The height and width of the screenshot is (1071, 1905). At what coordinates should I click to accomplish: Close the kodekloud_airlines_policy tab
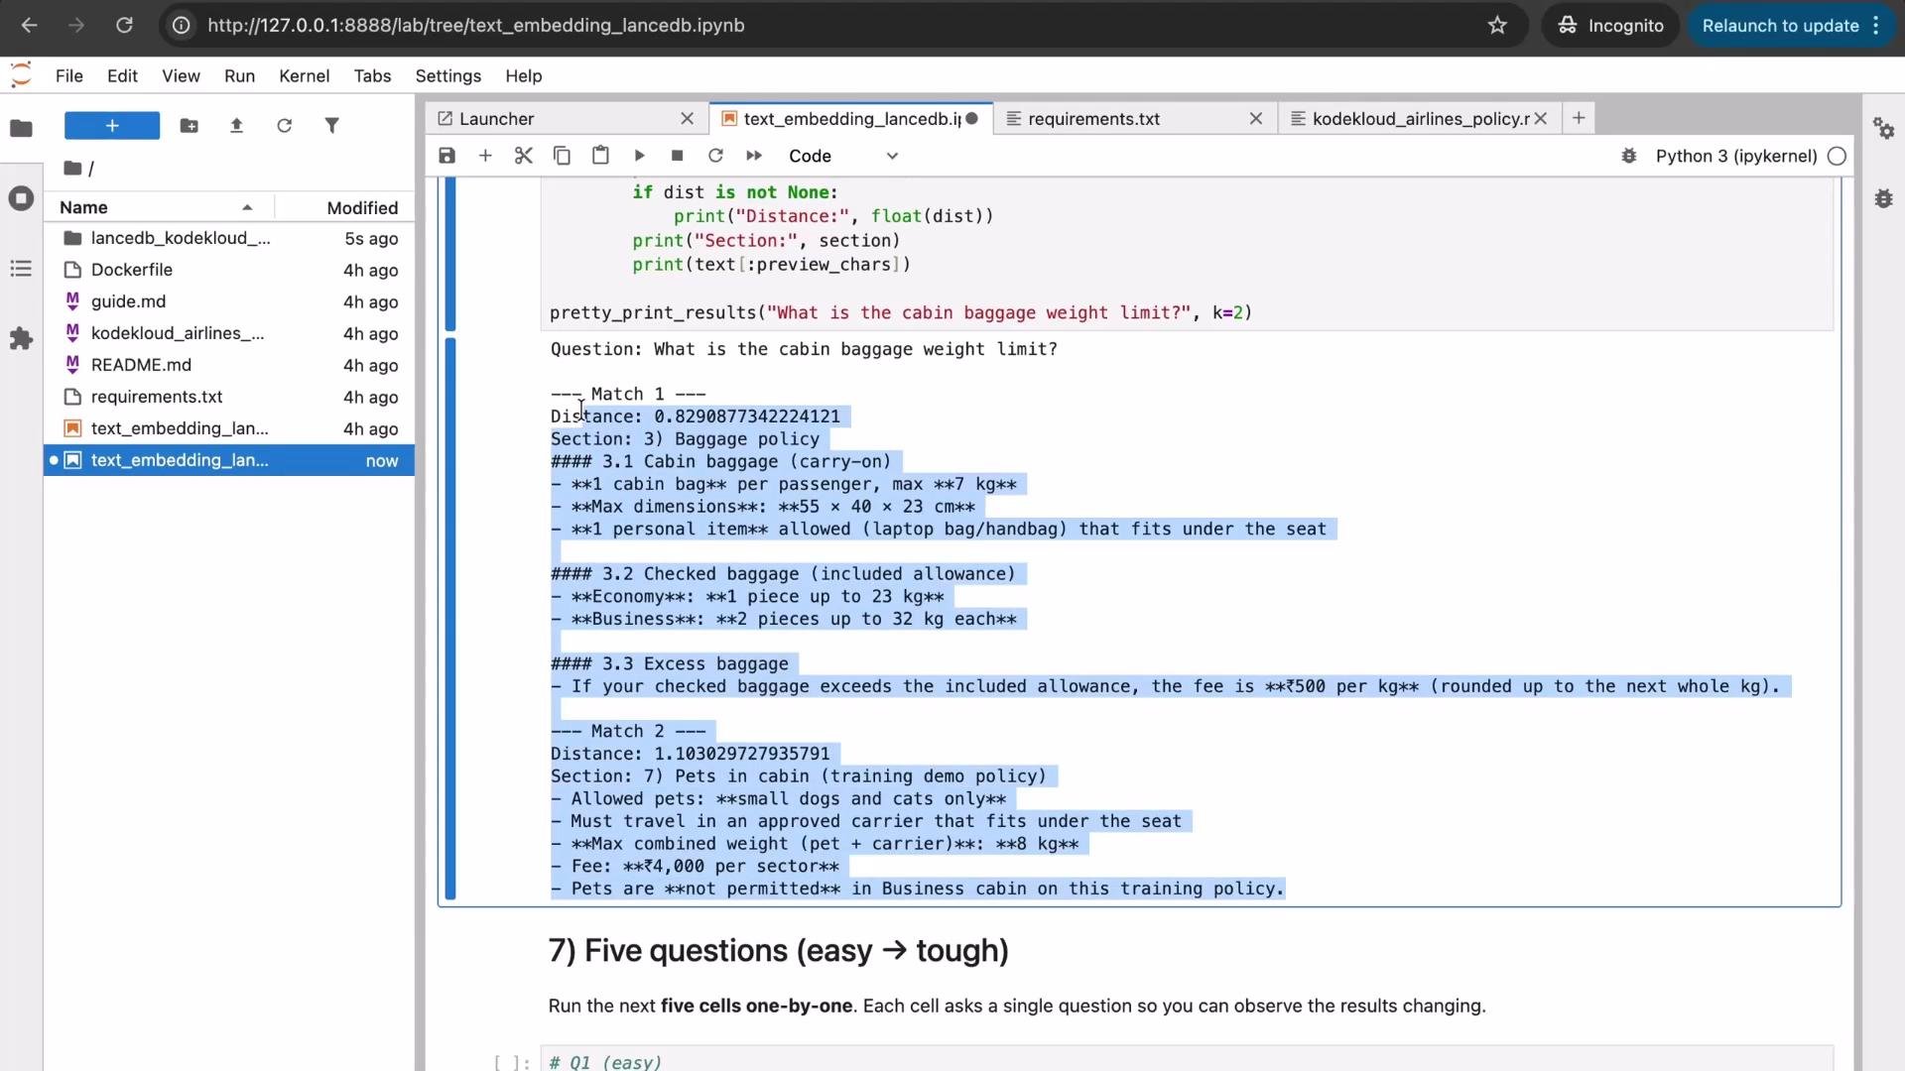(x=1540, y=119)
